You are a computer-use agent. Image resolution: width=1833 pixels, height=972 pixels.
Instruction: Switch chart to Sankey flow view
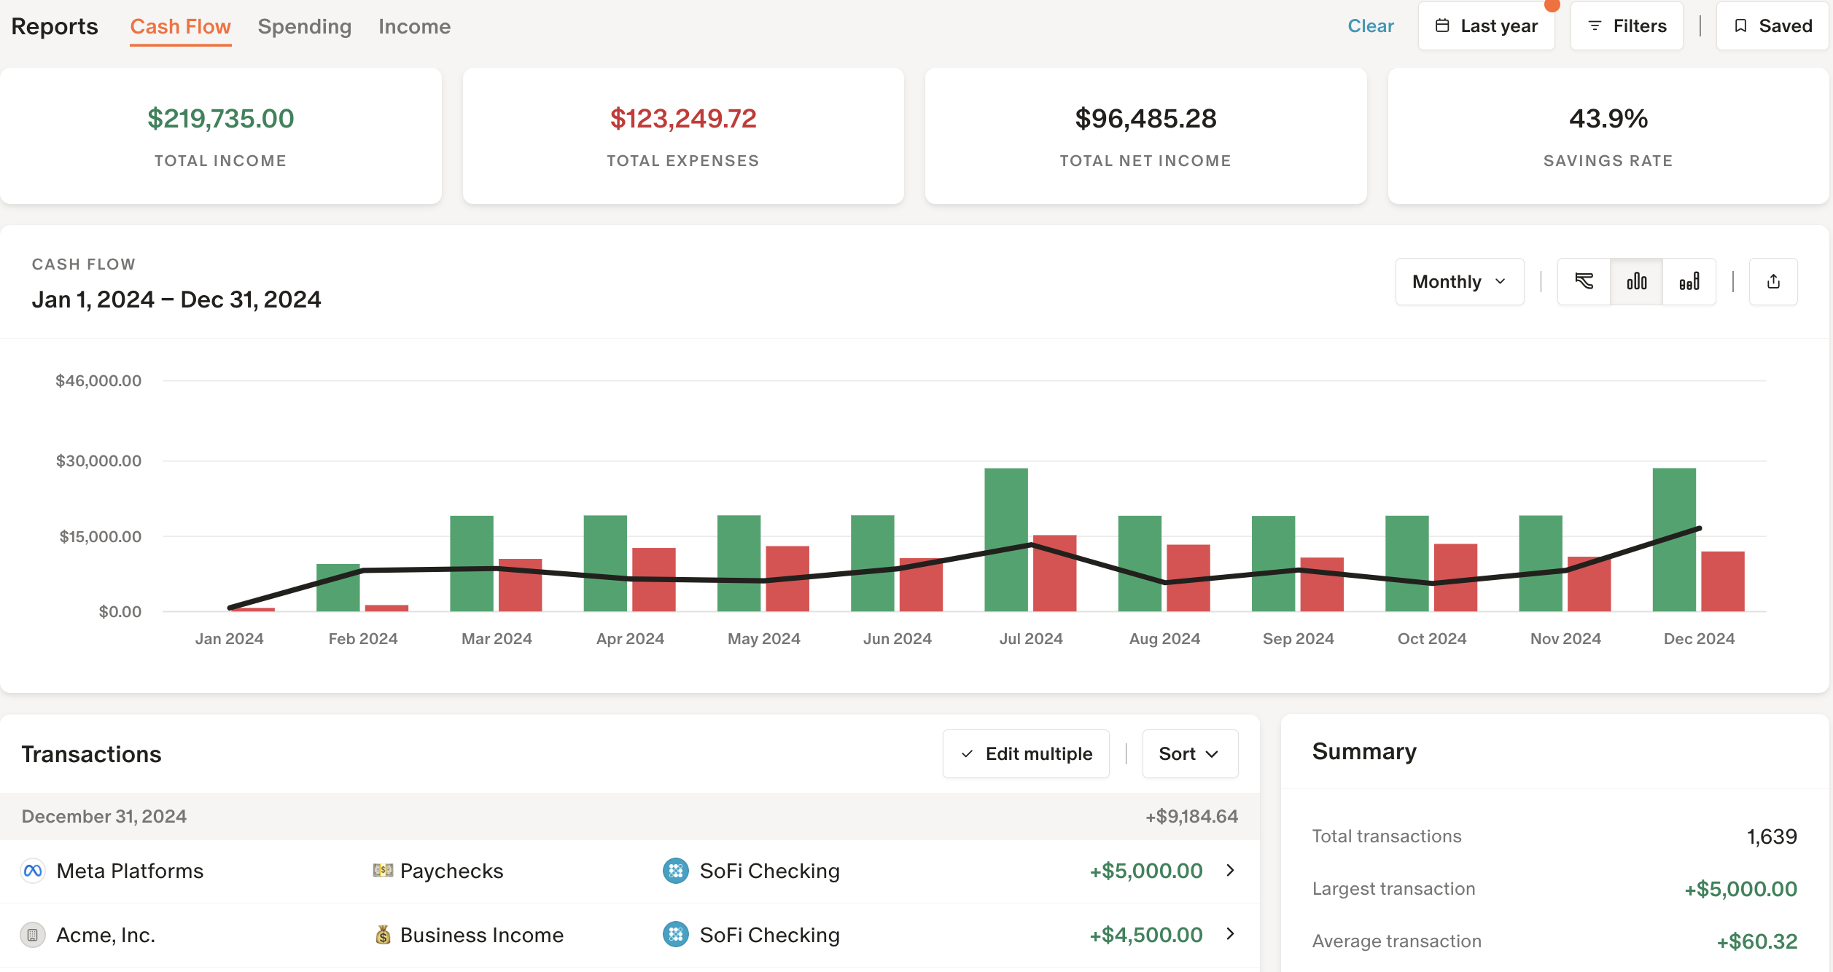tap(1584, 281)
